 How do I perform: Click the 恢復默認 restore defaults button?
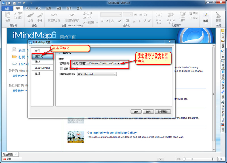click(163, 112)
